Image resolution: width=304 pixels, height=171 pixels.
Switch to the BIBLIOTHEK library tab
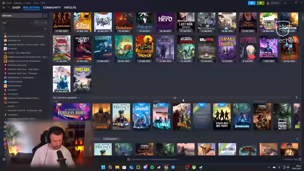[31, 8]
